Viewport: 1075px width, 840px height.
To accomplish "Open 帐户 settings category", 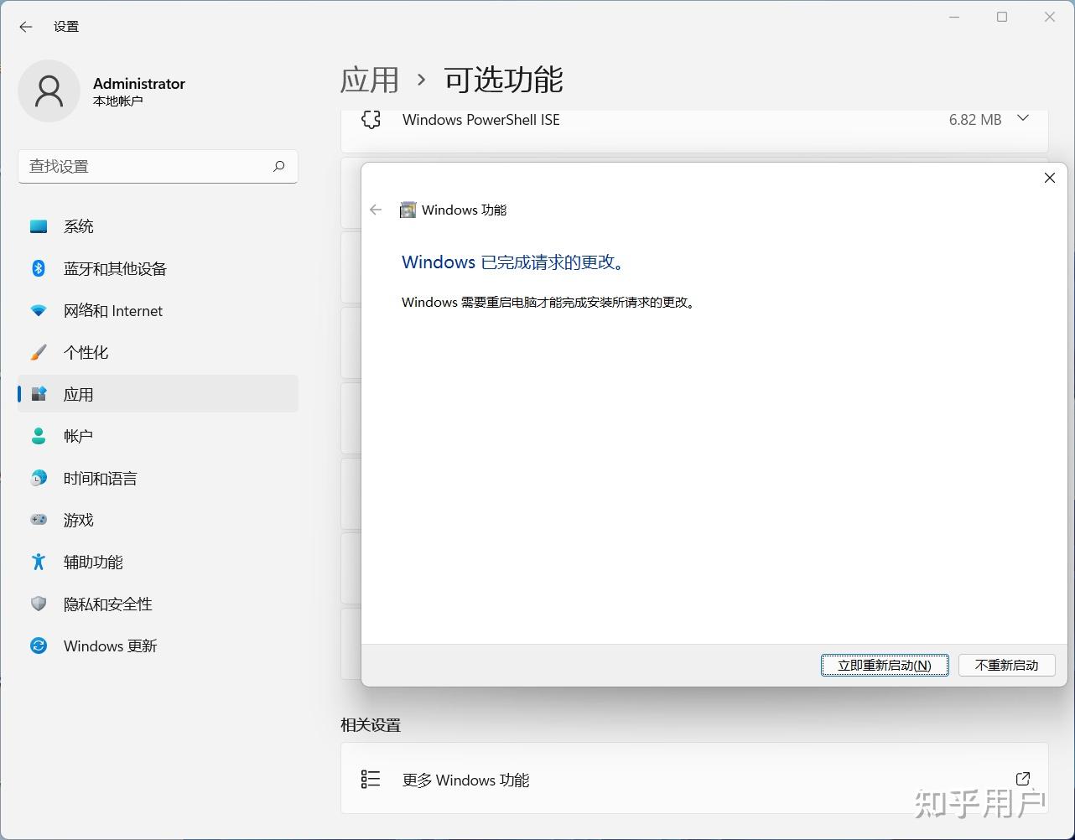I will (158, 436).
